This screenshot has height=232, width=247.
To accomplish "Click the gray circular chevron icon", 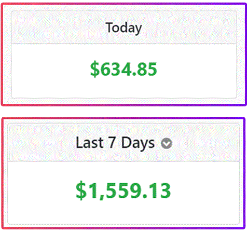I will tap(167, 143).
